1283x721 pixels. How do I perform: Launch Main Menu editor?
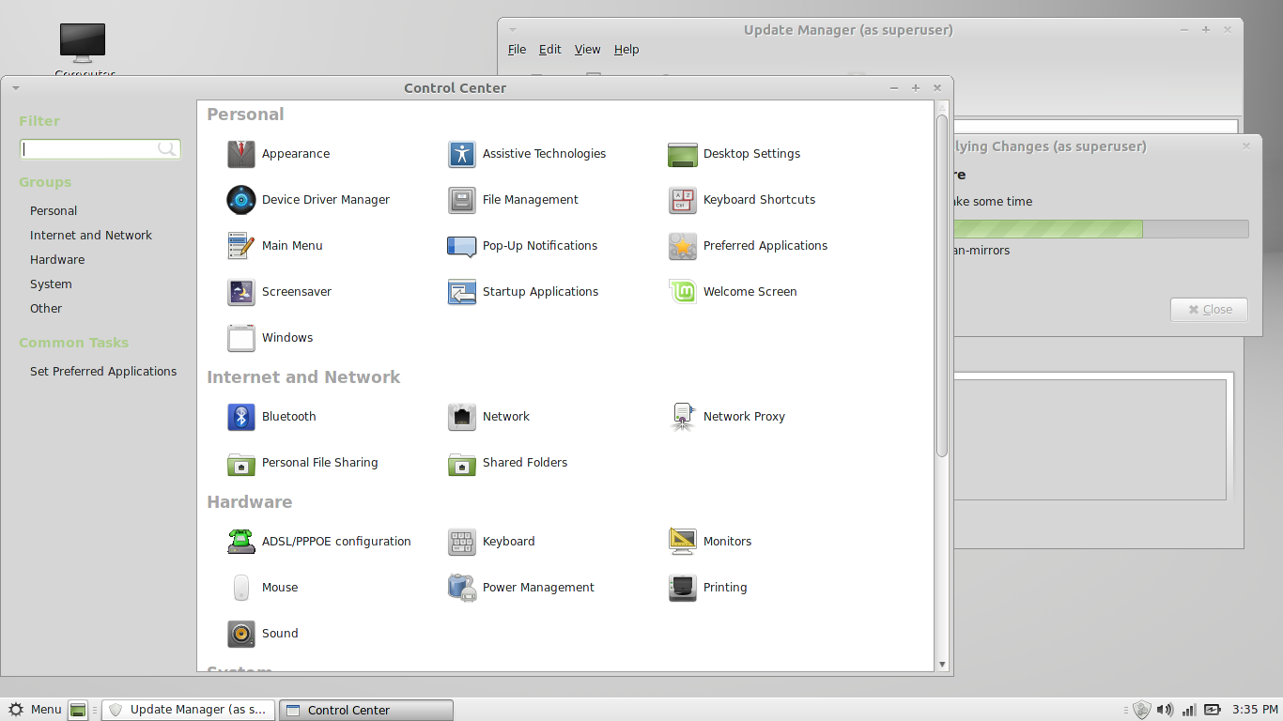[x=241, y=246]
